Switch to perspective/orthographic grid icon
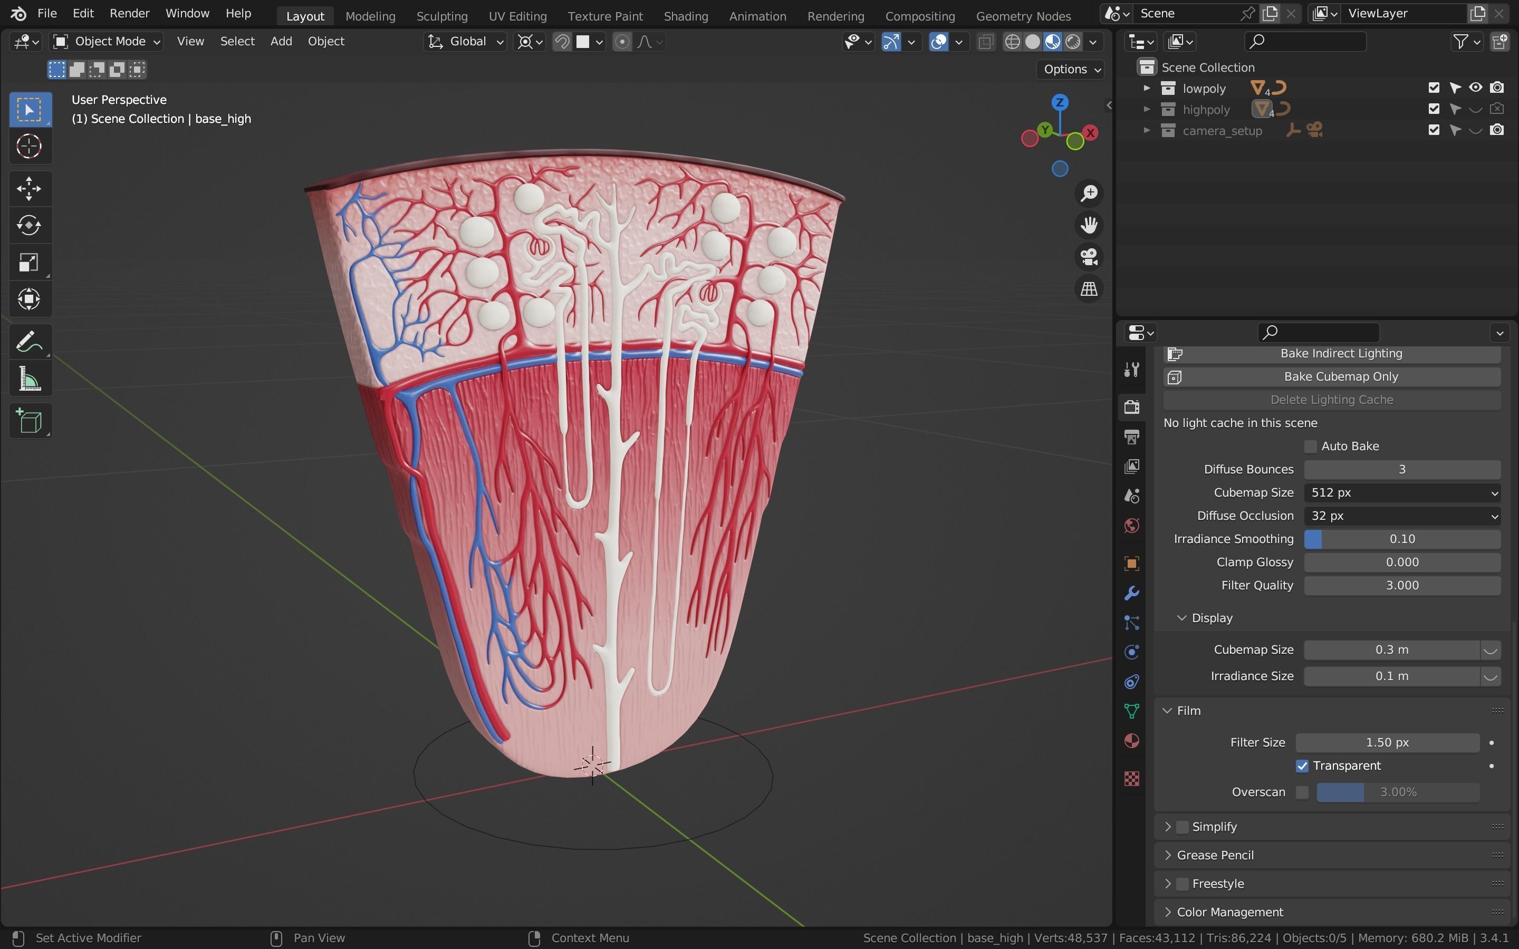 1089,289
